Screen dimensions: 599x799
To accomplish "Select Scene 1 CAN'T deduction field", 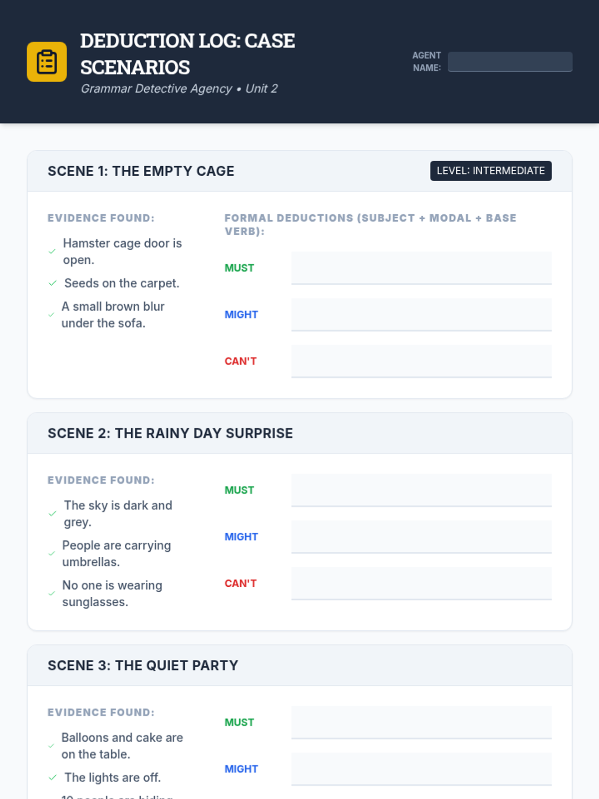I will coord(421,361).
